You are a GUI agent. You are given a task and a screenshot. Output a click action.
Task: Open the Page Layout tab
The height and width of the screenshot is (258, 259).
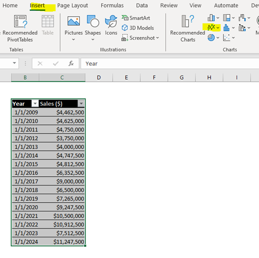(72, 5)
